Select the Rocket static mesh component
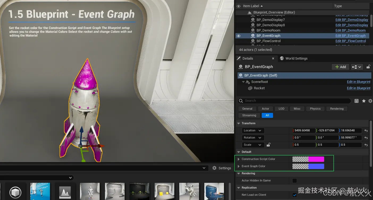 (259, 88)
